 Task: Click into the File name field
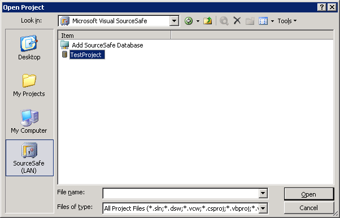(x=181, y=193)
